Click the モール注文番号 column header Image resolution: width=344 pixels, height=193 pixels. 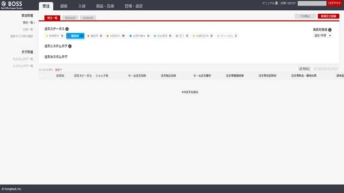click(202, 76)
